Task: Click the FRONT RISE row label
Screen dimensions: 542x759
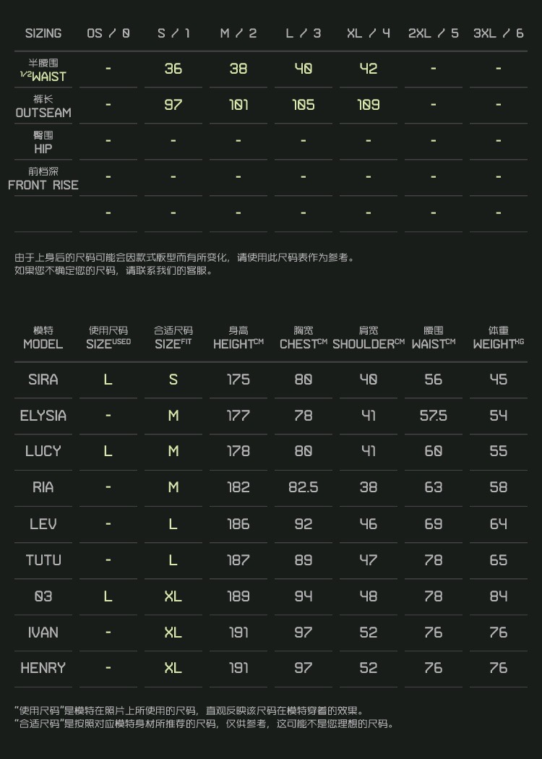Action: tap(43, 179)
